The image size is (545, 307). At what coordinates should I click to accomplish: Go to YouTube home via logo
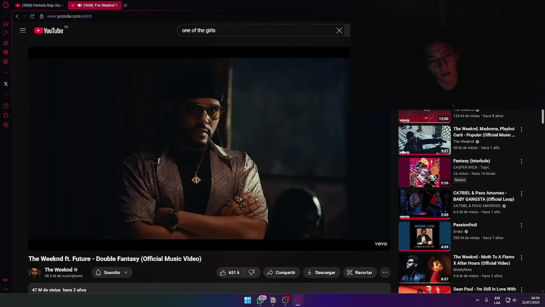[49, 30]
